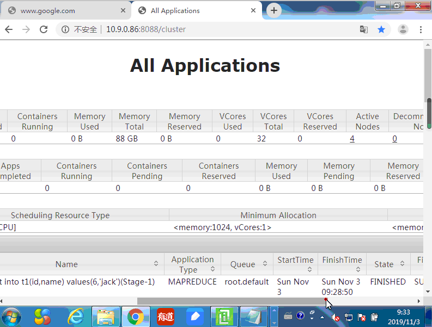Click the bookmark star icon

point(381,29)
